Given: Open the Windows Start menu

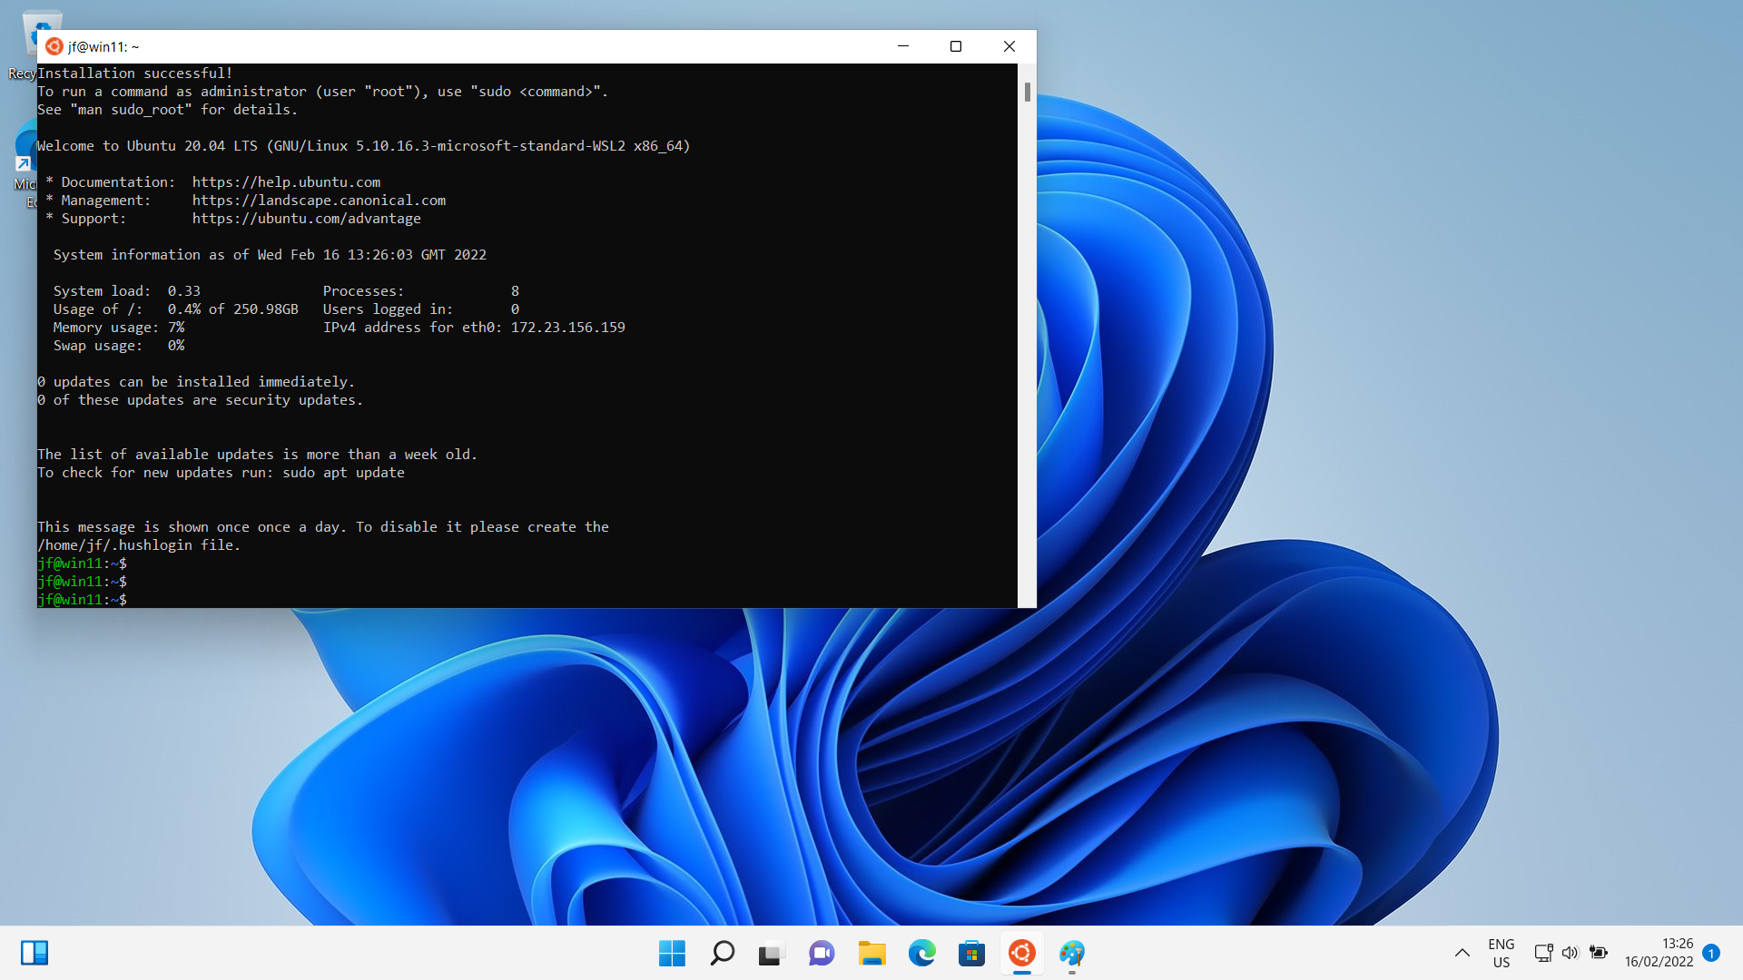Looking at the screenshot, I should coord(672,953).
